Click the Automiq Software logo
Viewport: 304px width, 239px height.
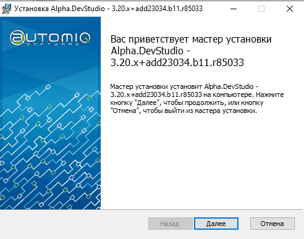(x=50, y=38)
